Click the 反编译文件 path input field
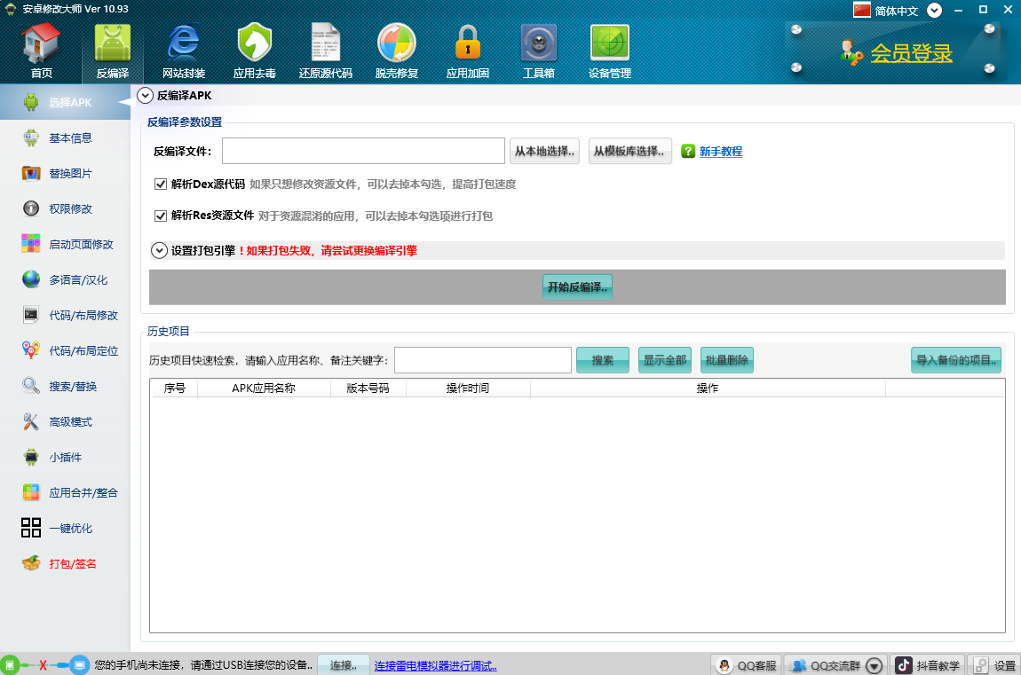The width and height of the screenshot is (1021, 675). click(x=363, y=151)
